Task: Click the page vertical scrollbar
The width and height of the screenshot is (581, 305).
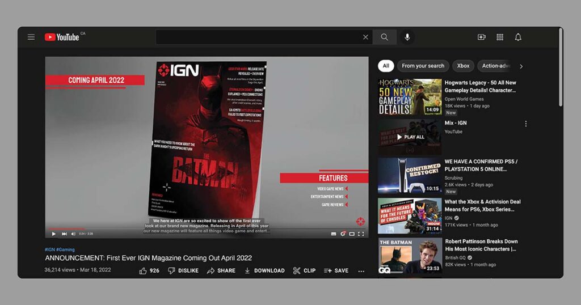Action: pyautogui.click(x=561, y=67)
